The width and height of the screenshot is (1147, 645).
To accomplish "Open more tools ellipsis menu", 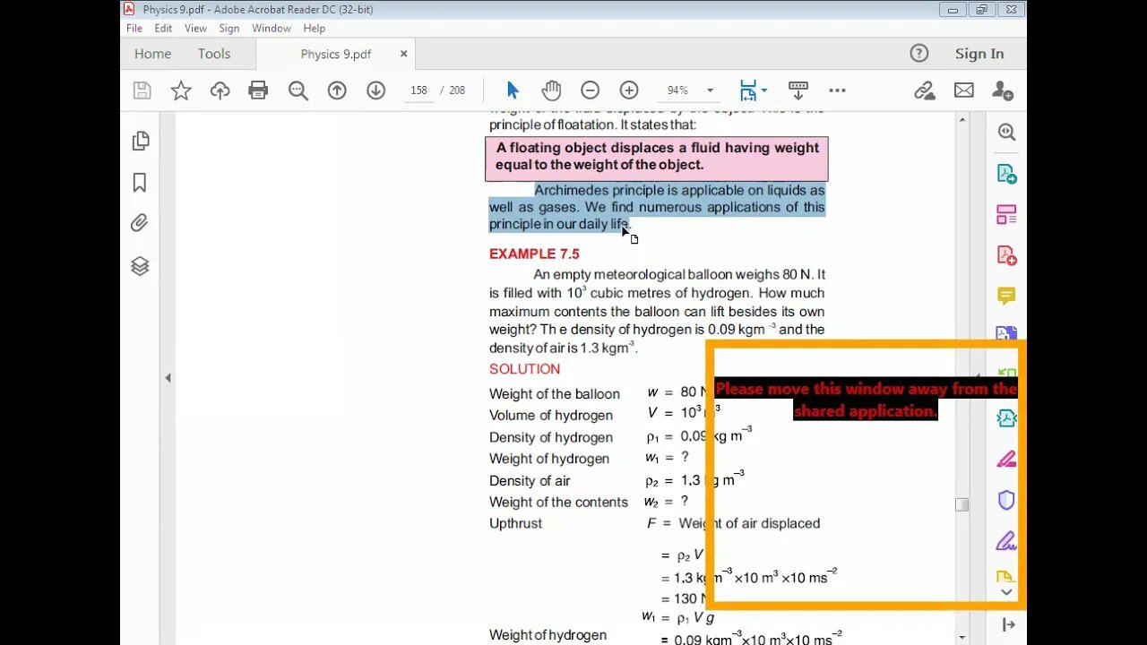I will pyautogui.click(x=837, y=90).
